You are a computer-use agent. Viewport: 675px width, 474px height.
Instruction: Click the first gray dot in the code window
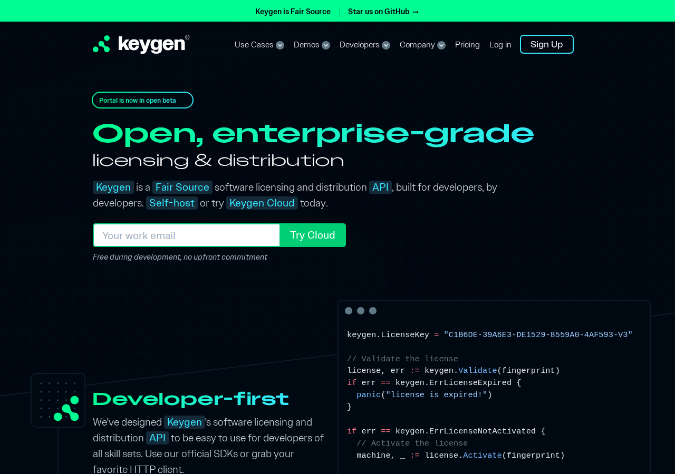(x=349, y=311)
